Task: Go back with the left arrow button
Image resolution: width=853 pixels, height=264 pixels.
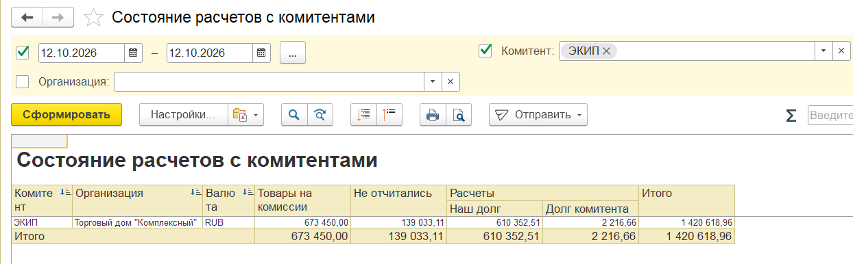Action: (27, 17)
